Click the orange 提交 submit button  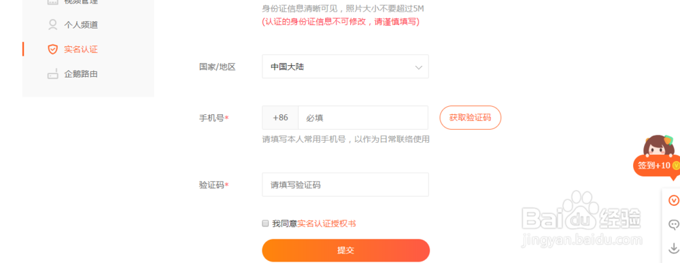(345, 251)
